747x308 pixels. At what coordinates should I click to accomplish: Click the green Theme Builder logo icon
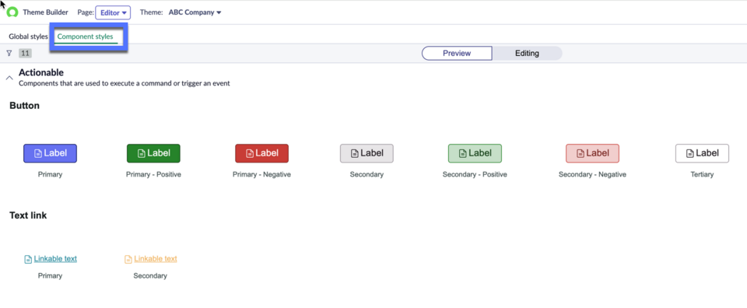[x=12, y=12]
